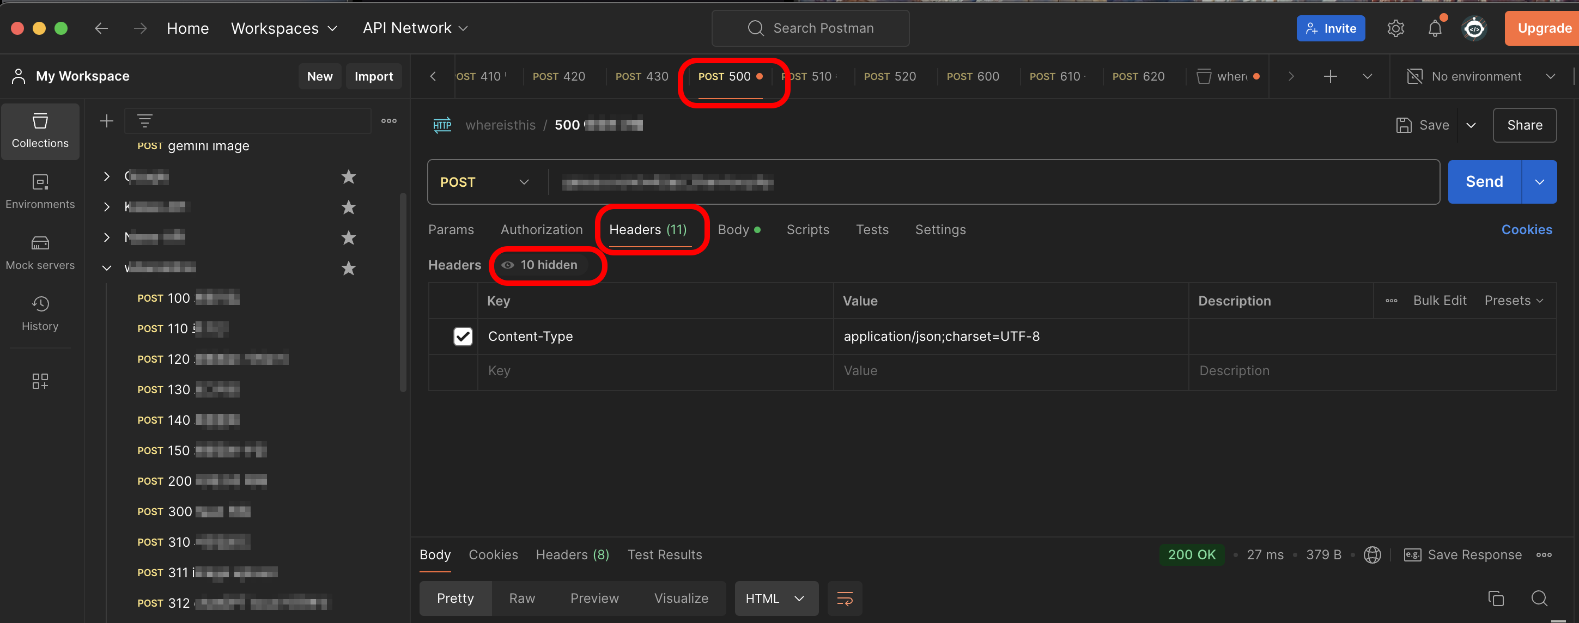Screen dimensions: 1579x623
Task: Copy response body using the copy icon
Action: pyautogui.click(x=1496, y=598)
